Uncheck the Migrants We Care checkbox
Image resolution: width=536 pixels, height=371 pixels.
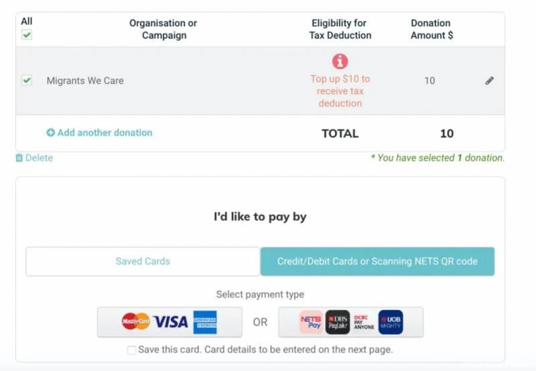coord(27,80)
